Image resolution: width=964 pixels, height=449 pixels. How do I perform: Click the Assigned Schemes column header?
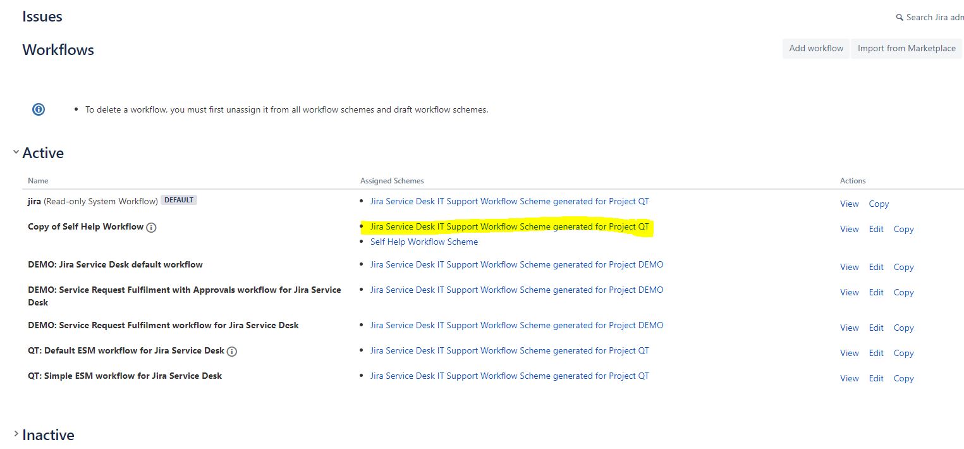point(392,181)
